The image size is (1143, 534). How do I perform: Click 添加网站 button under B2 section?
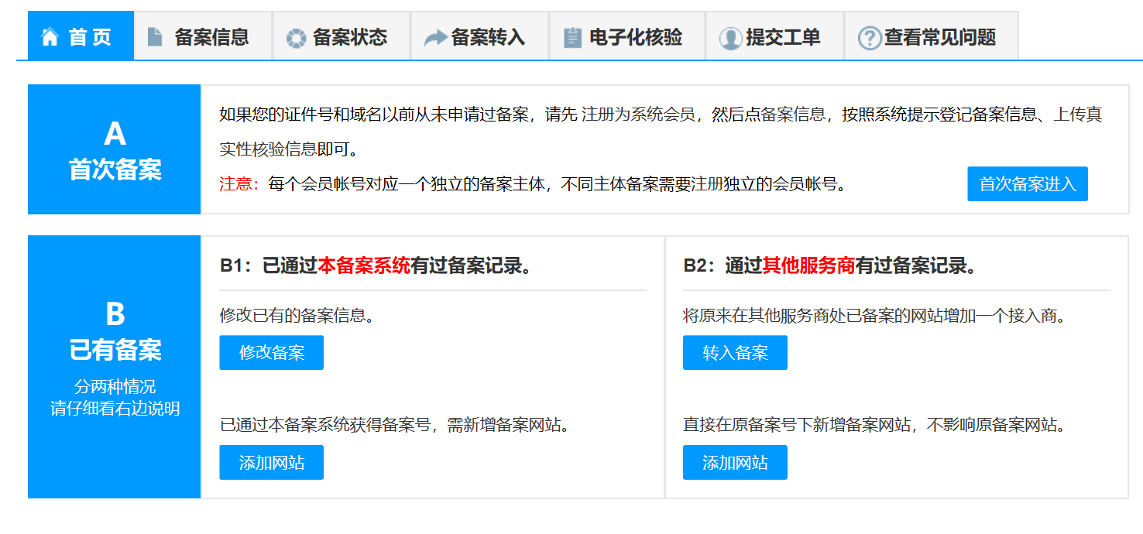(x=735, y=463)
